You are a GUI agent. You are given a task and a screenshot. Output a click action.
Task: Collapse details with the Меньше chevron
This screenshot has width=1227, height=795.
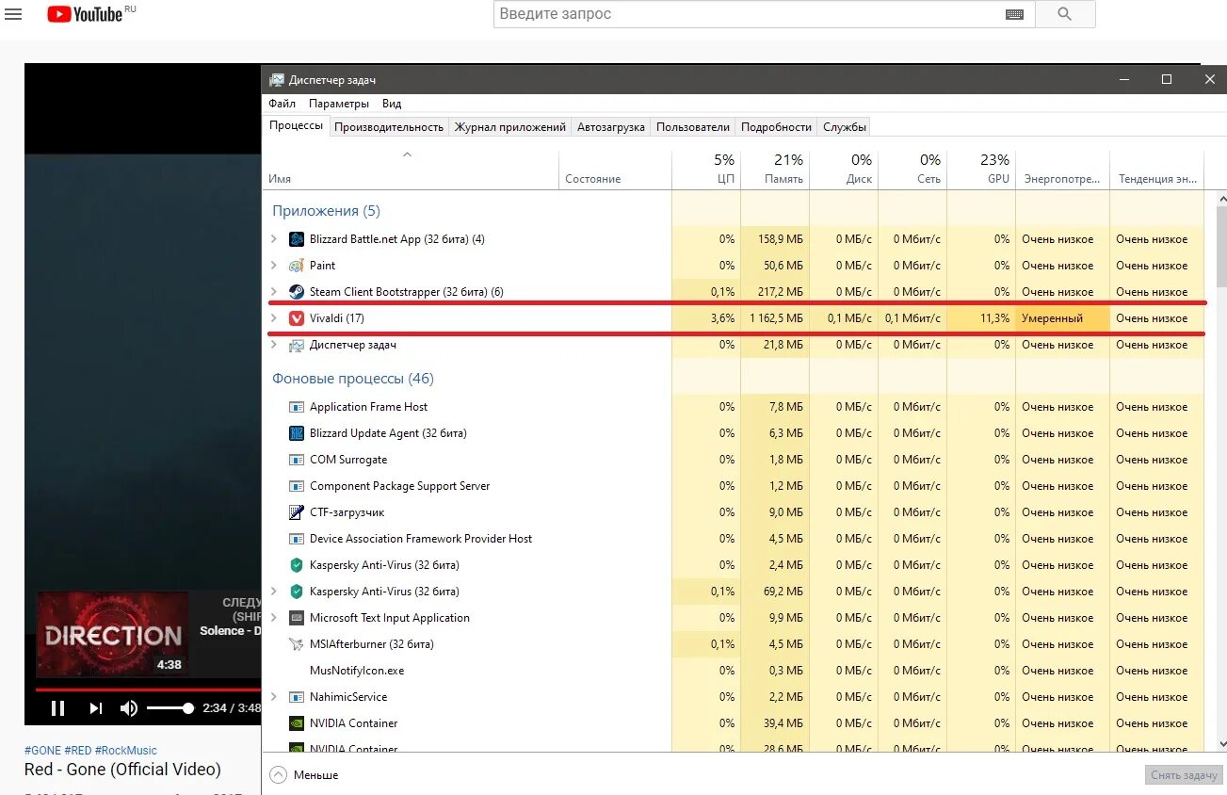point(278,775)
